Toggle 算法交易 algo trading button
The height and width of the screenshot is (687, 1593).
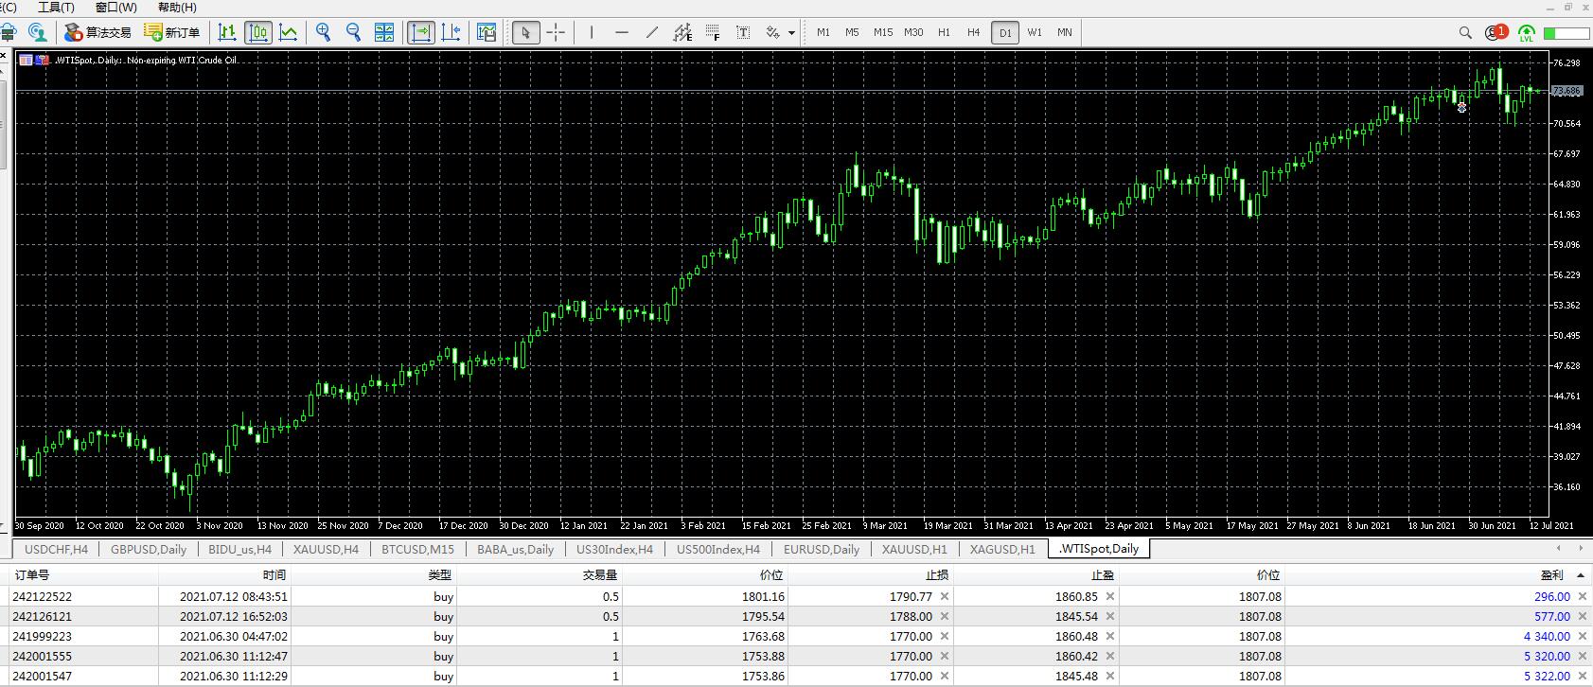pyautogui.click(x=98, y=32)
